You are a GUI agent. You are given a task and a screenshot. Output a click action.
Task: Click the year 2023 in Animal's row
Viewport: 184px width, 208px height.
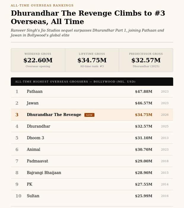165,149
